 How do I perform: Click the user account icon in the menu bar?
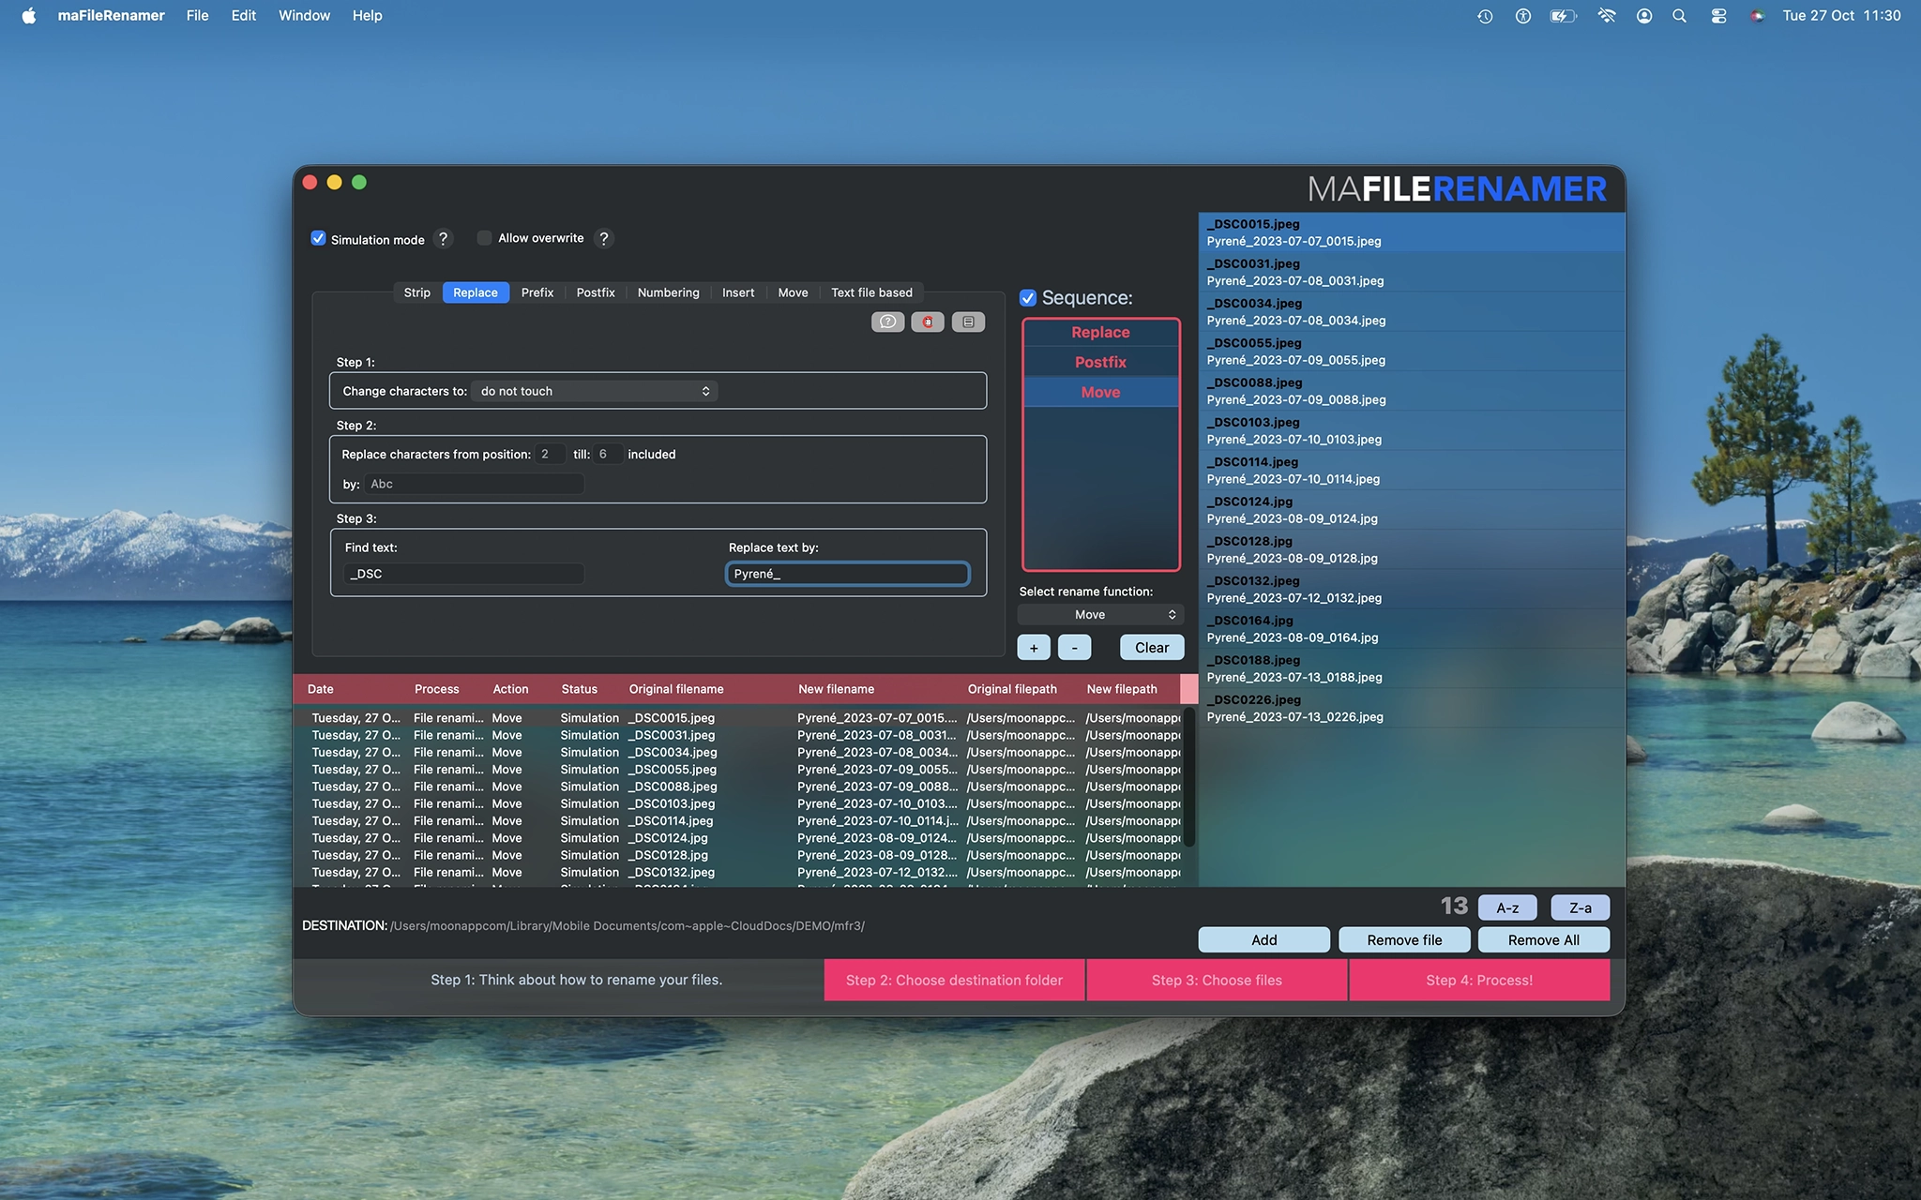click(x=1644, y=16)
